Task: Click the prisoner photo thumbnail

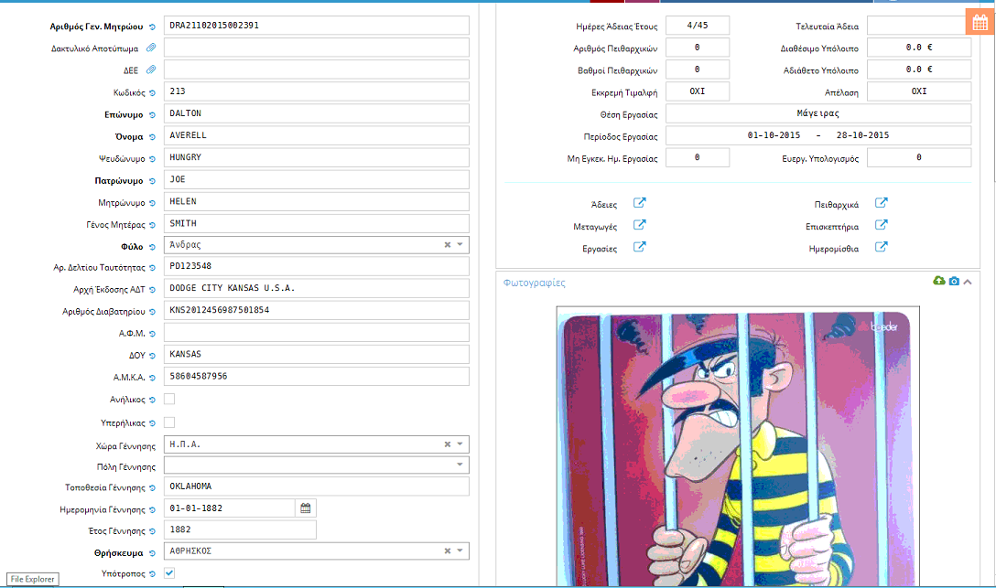Action: 738,447
